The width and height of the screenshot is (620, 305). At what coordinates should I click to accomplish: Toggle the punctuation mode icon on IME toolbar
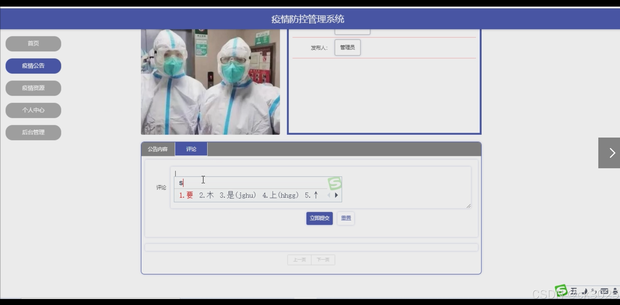coord(594,292)
